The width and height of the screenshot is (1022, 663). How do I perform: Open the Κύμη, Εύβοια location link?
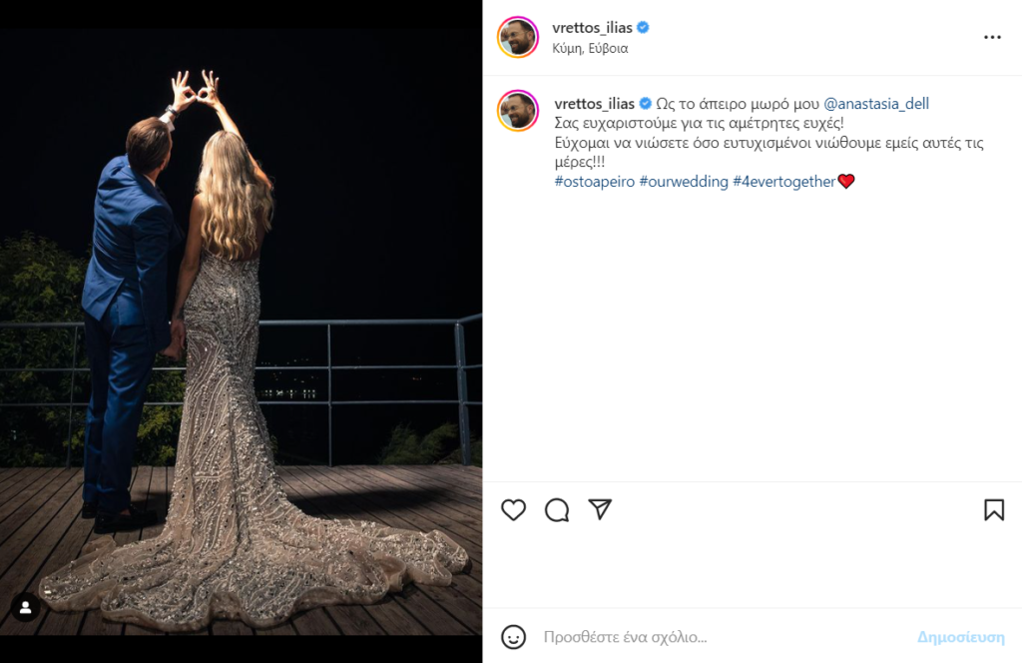[x=590, y=48]
